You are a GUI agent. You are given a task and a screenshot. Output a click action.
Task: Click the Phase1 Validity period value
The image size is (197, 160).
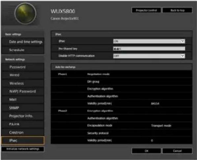(x=155, y=104)
